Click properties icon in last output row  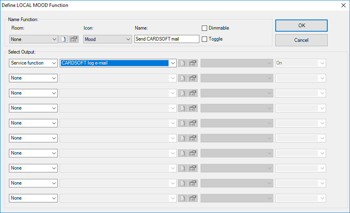click(193, 198)
